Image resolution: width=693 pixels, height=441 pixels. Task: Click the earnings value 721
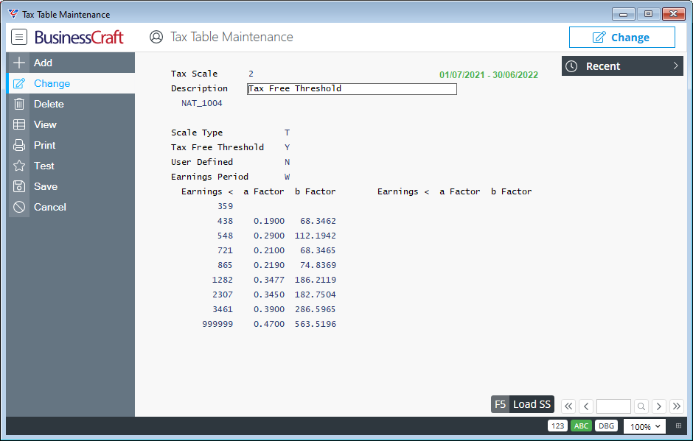click(225, 250)
